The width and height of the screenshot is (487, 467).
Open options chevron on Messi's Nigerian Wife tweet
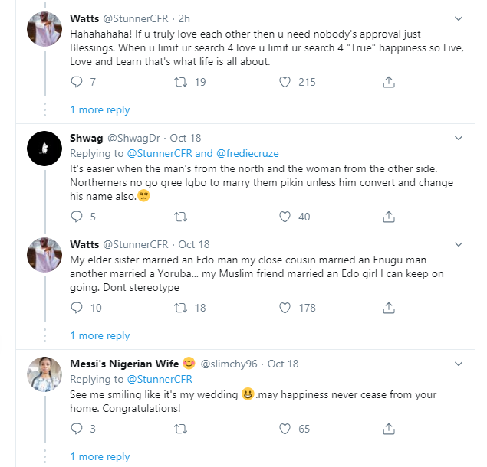pyautogui.click(x=459, y=364)
